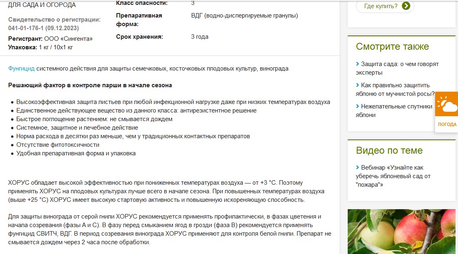Click the apple orchard photo thumbnail
Screen dimensions: 458x254
click(402, 232)
